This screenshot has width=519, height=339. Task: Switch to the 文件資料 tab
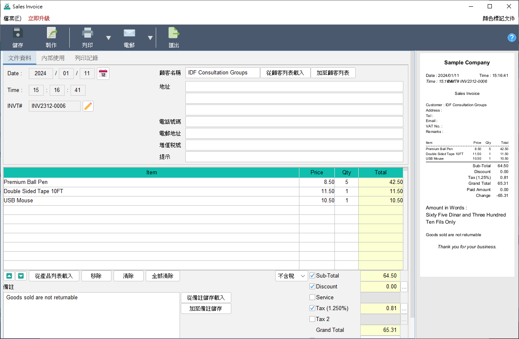(x=20, y=58)
